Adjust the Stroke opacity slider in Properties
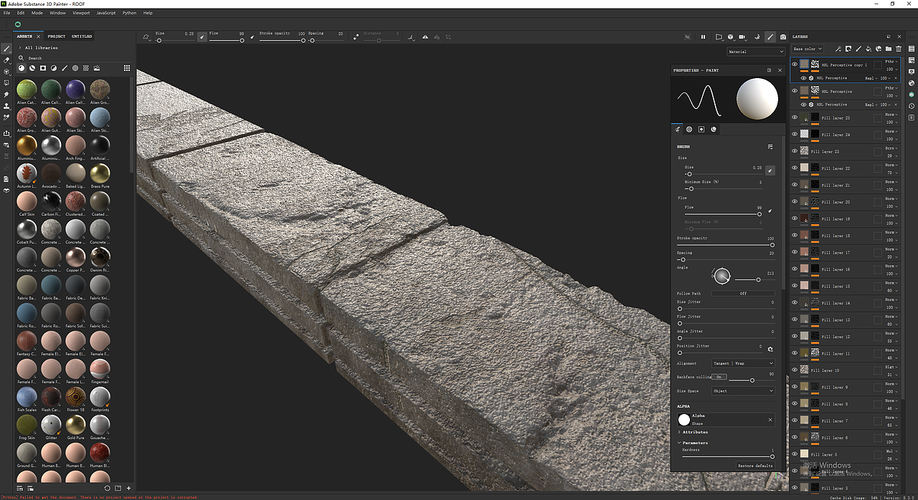This screenshot has width=918, height=500. click(726, 245)
